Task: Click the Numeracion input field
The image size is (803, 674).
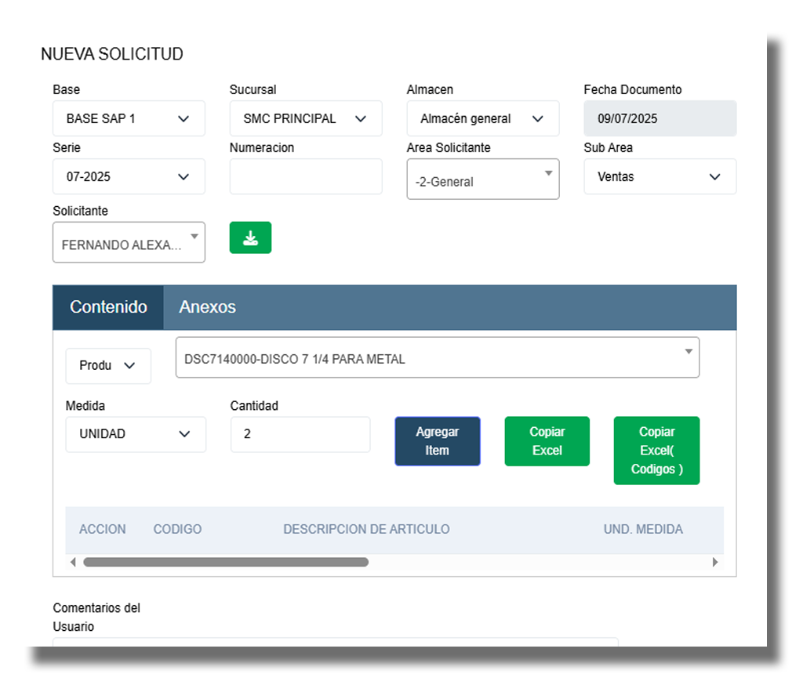Action: [x=306, y=176]
